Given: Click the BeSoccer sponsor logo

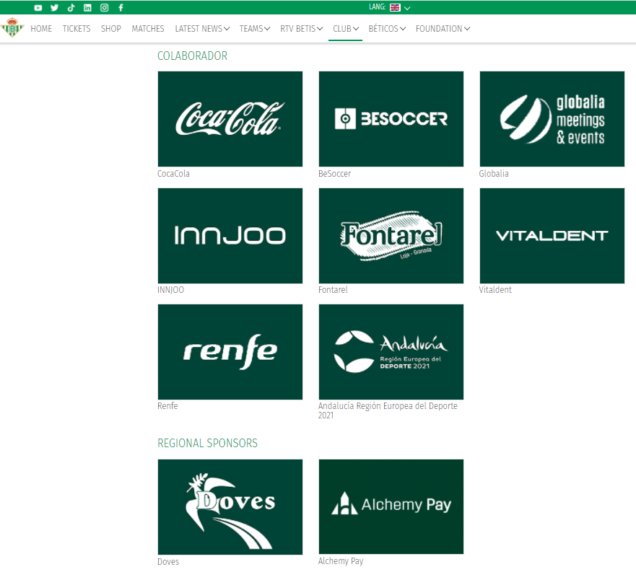Looking at the screenshot, I should point(391,119).
